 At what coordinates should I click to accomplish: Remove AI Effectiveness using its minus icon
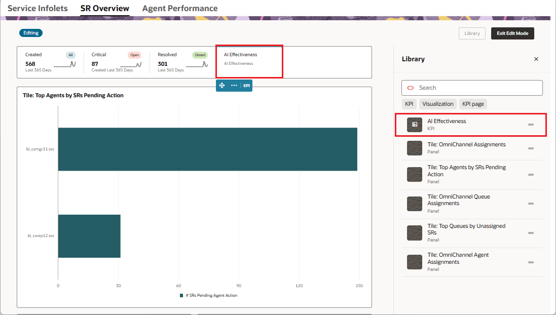click(x=531, y=125)
